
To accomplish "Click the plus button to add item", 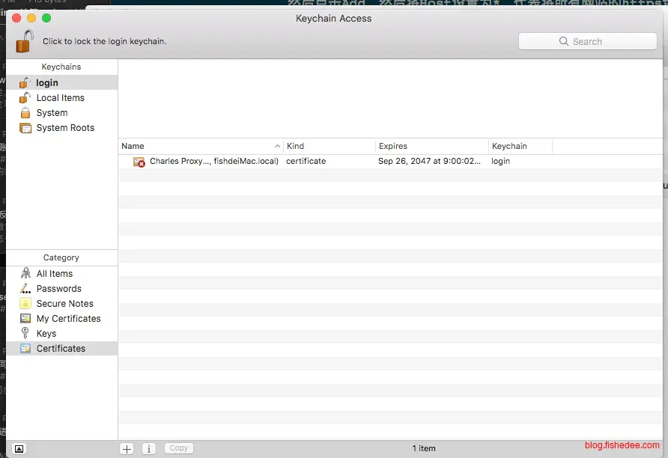I will [x=127, y=448].
